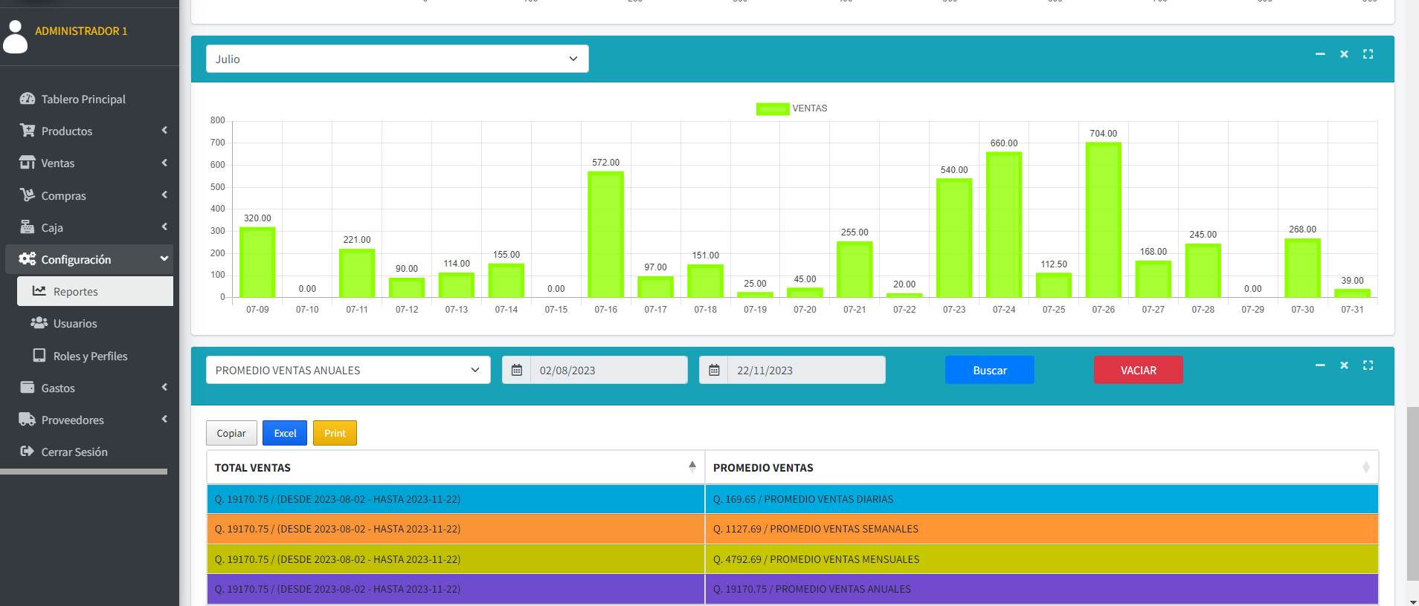Expand the Productos submenu
The image size is (1419, 606).
pos(164,131)
